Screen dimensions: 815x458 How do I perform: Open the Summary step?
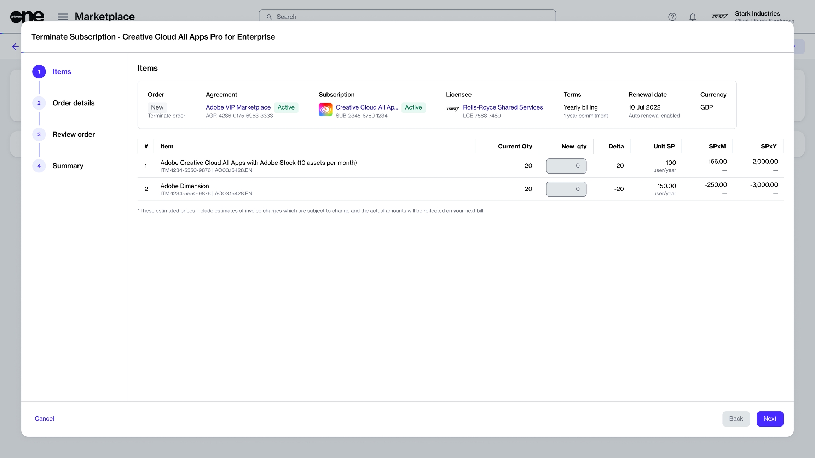pos(68,166)
